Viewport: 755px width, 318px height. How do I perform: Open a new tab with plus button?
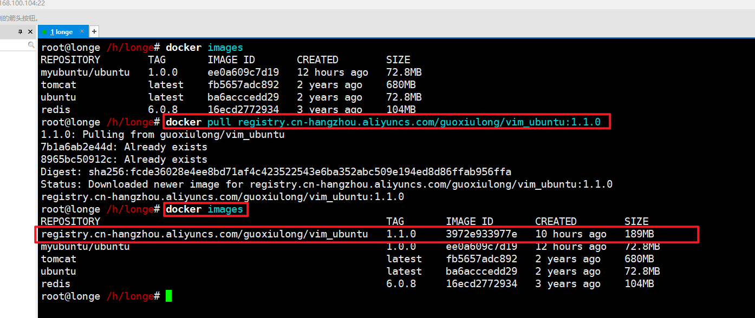tap(94, 31)
